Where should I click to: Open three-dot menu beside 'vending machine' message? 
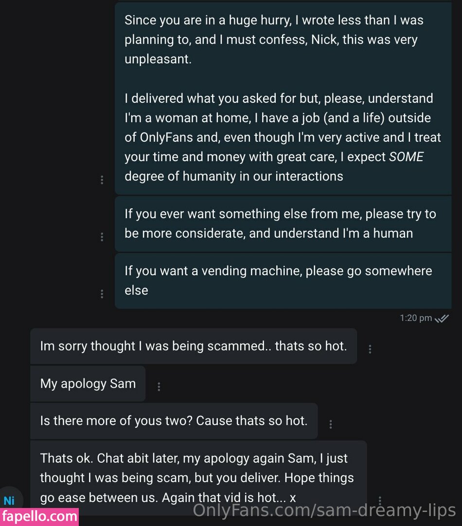[102, 294]
